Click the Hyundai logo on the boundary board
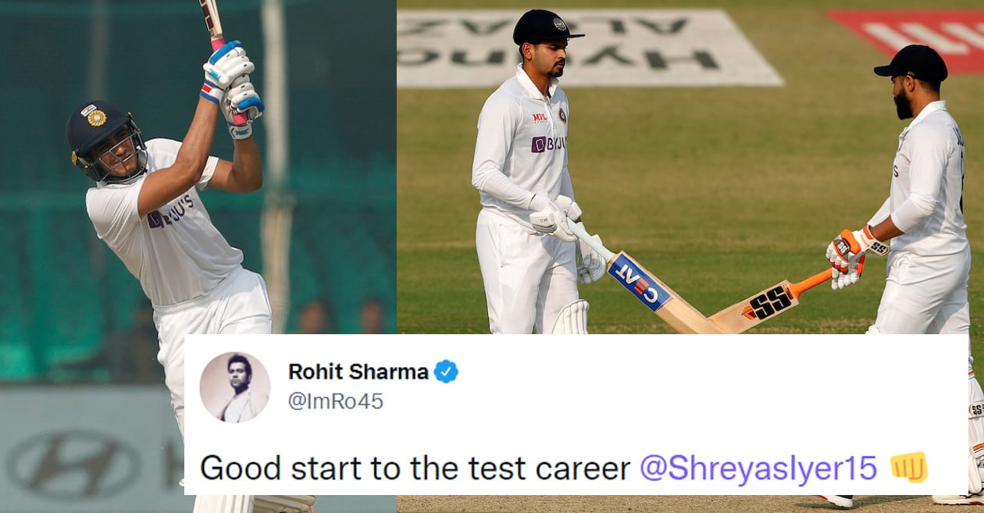The width and height of the screenshot is (984, 513). point(74,465)
